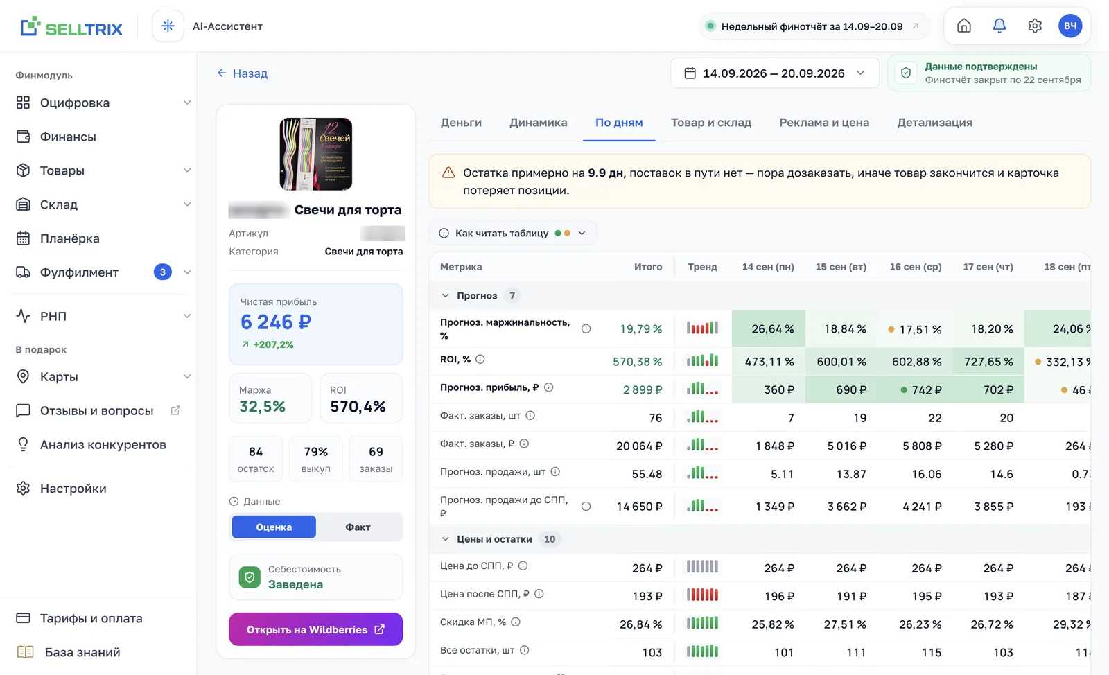1109x675 pixels.
Task: Open date range picker 14.09.2026 – 20.09.2026
Action: coord(774,73)
